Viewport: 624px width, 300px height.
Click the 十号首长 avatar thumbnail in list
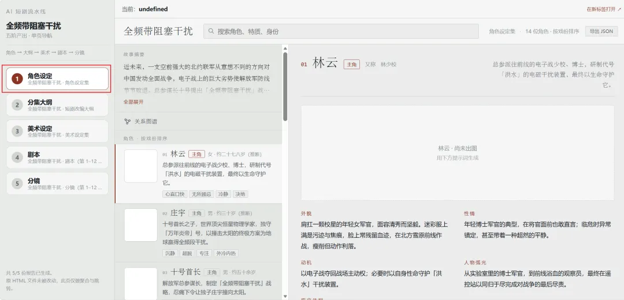tap(141, 284)
